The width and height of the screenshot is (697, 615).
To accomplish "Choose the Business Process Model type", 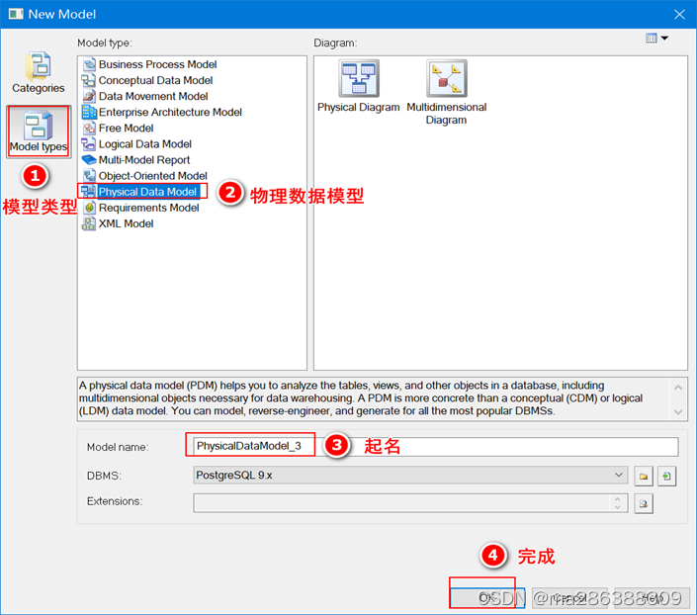I will coord(157,64).
